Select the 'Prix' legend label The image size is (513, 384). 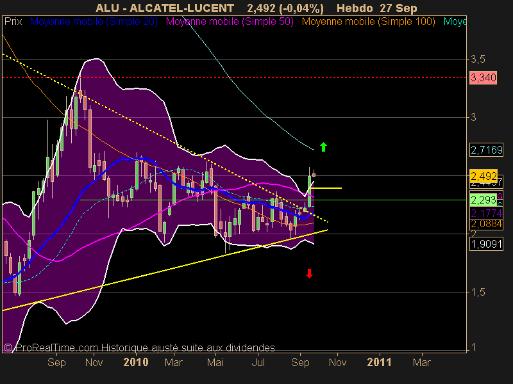click(13, 22)
